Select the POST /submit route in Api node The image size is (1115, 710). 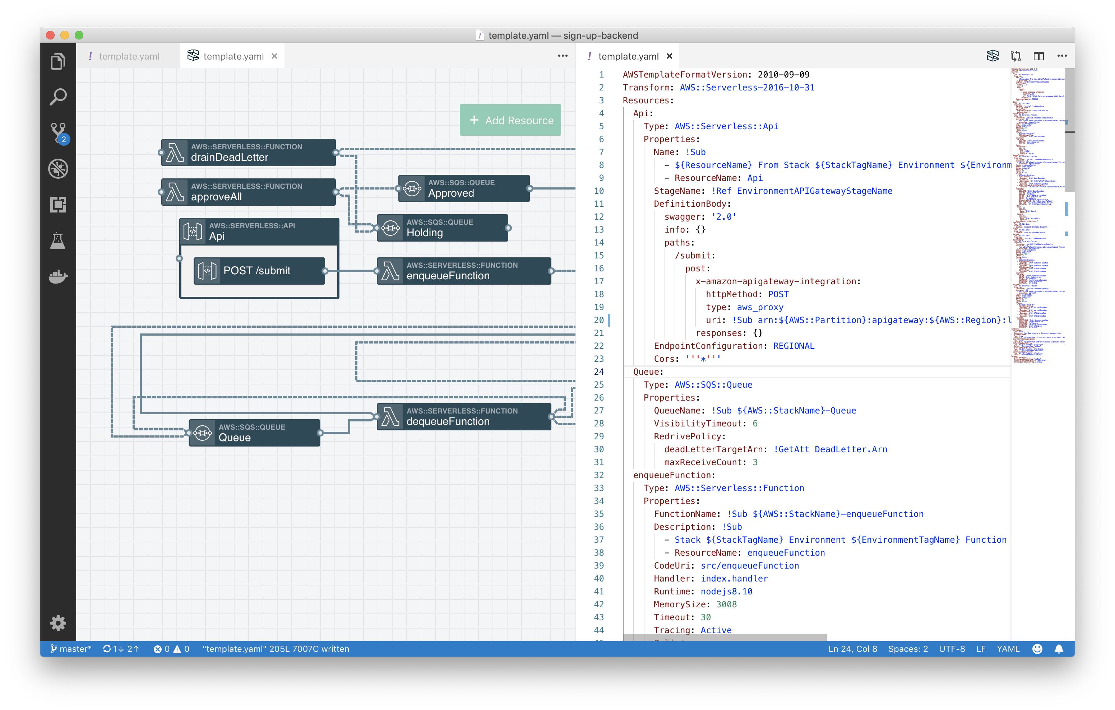click(259, 271)
